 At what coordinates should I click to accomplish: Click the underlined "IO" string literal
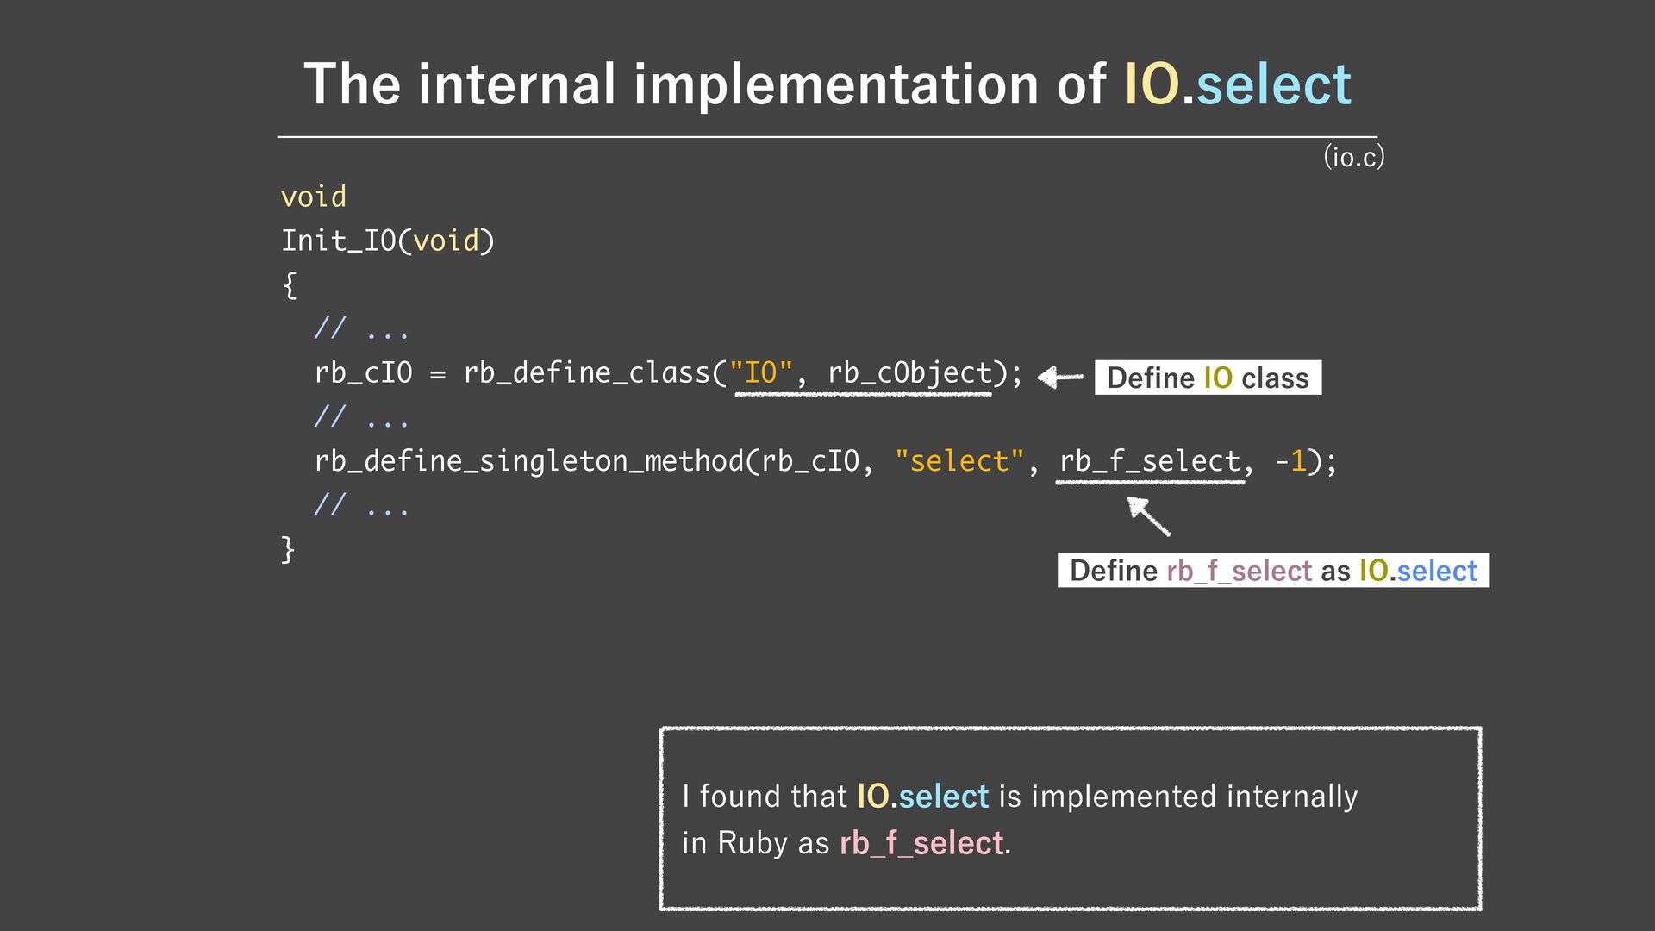tap(761, 373)
